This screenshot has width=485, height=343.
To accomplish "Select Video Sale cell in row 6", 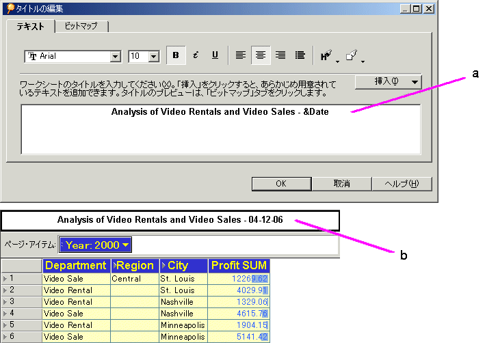I will (76, 337).
